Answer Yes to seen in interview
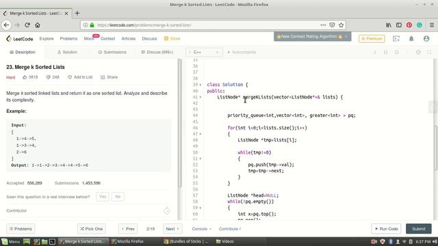 pyautogui.click(x=103, y=197)
